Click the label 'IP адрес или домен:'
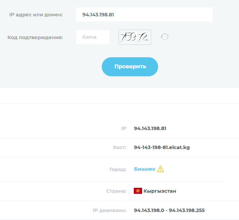 36,15
